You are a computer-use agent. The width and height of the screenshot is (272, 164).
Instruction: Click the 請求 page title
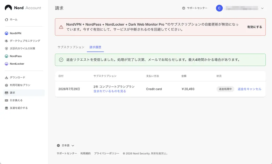59,8
